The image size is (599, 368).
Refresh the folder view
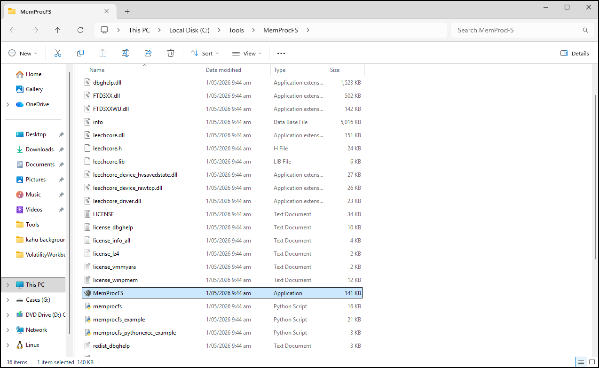click(x=80, y=30)
